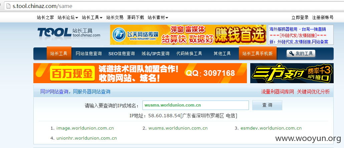Click the page icon in address bar
This screenshot has width=344, height=148.
point(8,6)
